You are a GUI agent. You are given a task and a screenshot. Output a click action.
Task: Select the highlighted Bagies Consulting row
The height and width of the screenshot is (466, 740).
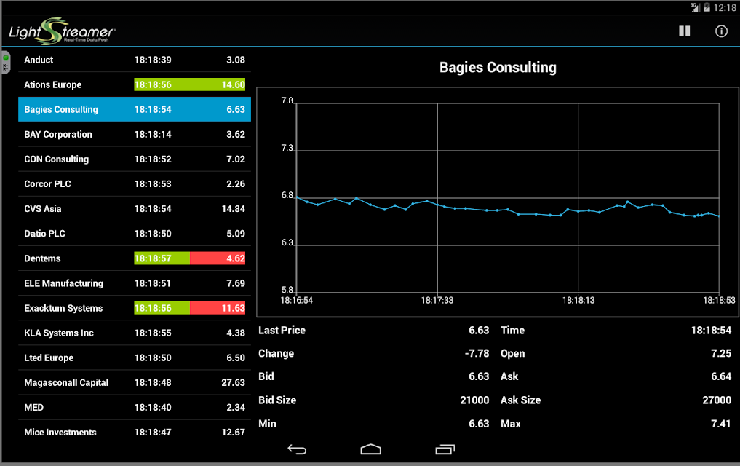click(135, 109)
